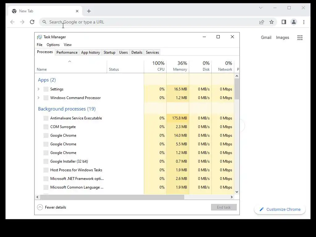Bookmark this tab with the star icon

pos(272,22)
